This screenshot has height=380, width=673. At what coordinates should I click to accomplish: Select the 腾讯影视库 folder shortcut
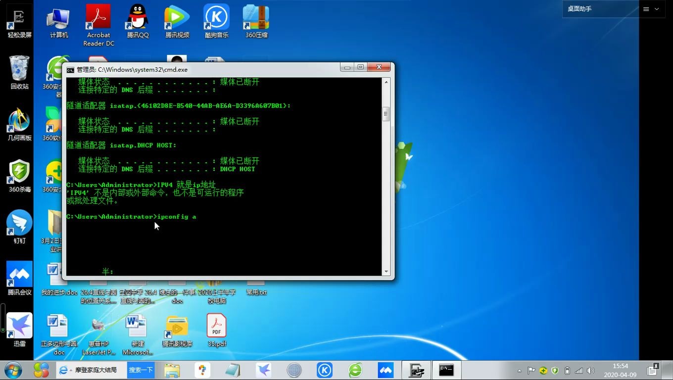177,330
